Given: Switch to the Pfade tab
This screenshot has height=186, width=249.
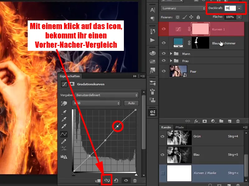Looking at the screenshot, I should 180,127.
